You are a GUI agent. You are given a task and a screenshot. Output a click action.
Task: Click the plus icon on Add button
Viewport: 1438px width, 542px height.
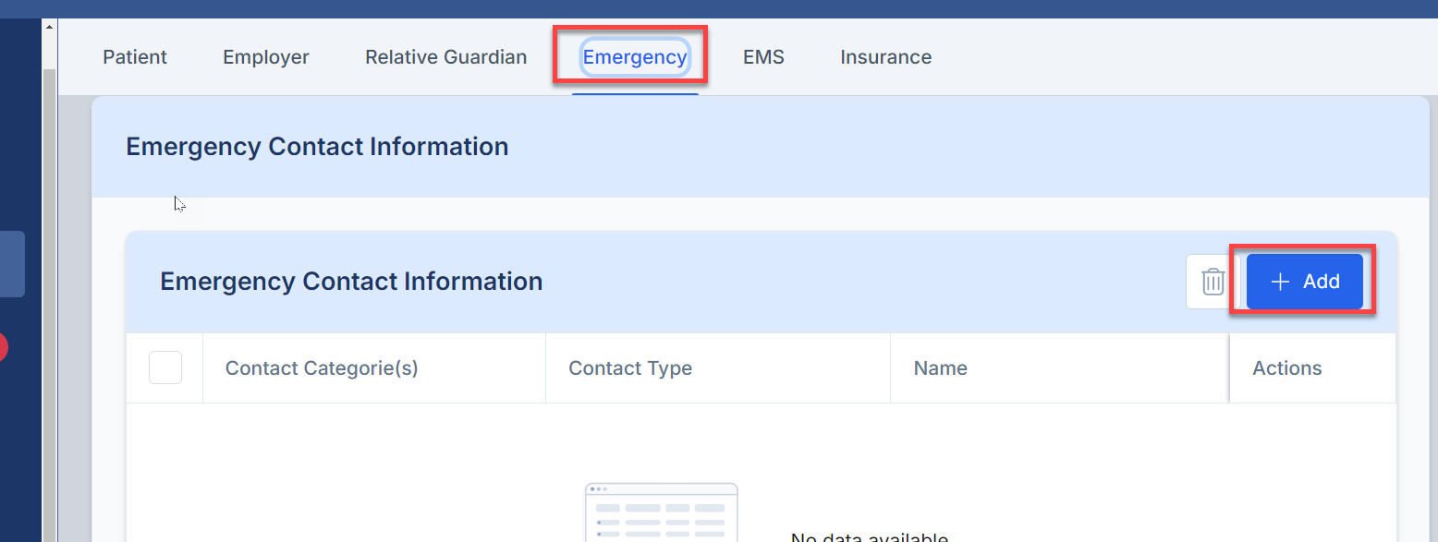(x=1280, y=282)
